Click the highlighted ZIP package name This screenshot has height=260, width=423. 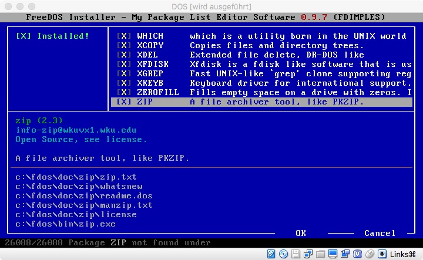pyautogui.click(x=145, y=102)
